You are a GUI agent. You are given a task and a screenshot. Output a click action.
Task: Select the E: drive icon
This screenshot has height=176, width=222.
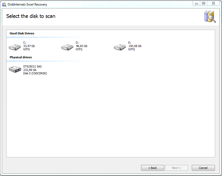coord(120,47)
